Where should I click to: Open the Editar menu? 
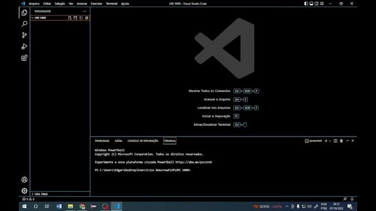click(x=47, y=4)
